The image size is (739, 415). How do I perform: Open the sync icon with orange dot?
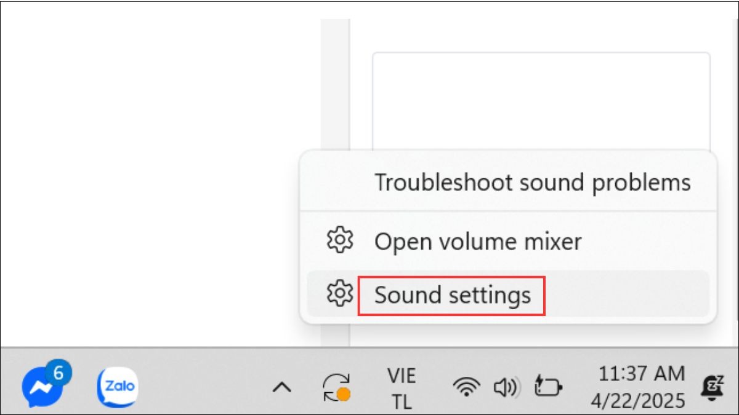point(337,387)
